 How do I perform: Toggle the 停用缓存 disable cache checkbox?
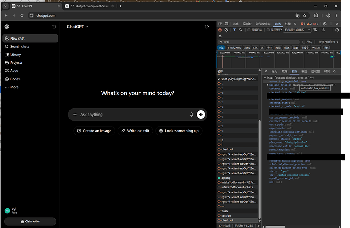click(268, 30)
